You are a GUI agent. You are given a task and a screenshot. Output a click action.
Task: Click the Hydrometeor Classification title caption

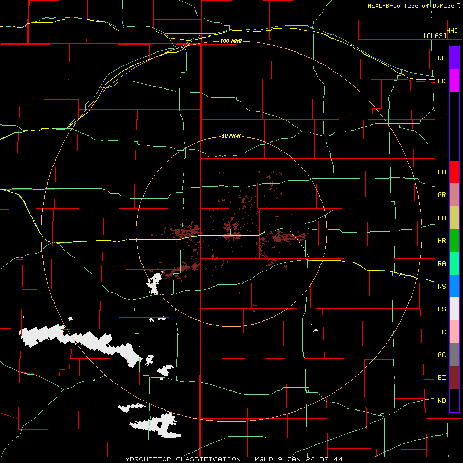232,459
